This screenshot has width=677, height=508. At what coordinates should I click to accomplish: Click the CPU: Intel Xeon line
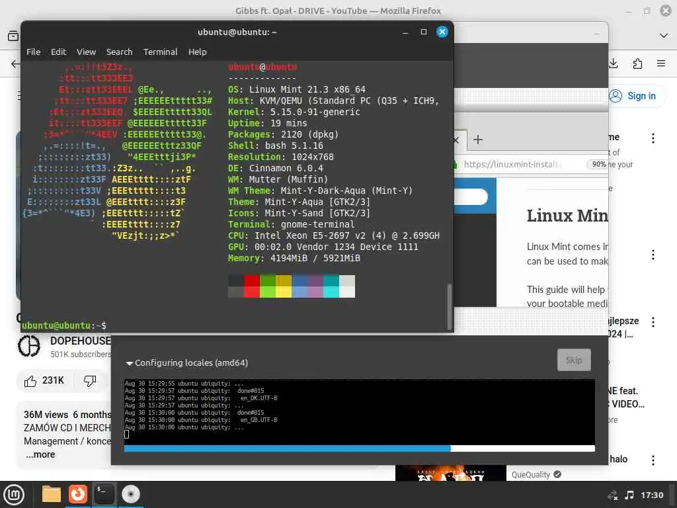(334, 236)
